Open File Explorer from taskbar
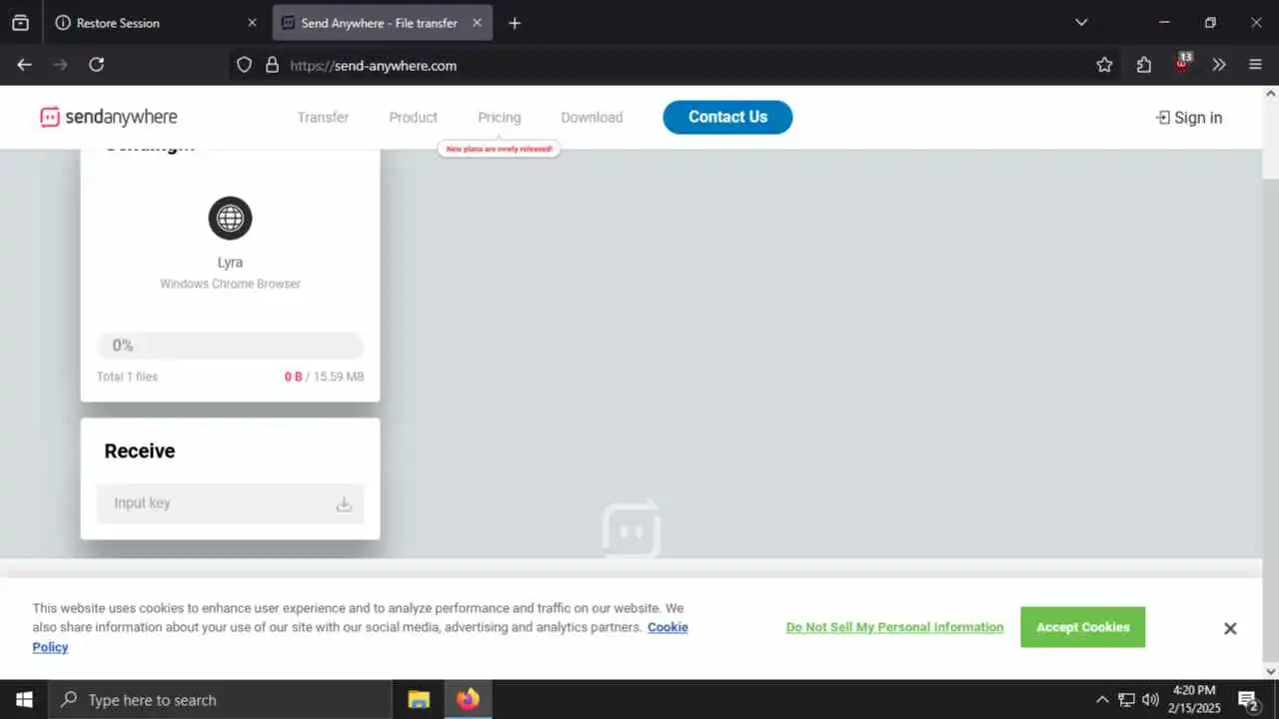Viewport: 1279px width, 719px height. 419,700
